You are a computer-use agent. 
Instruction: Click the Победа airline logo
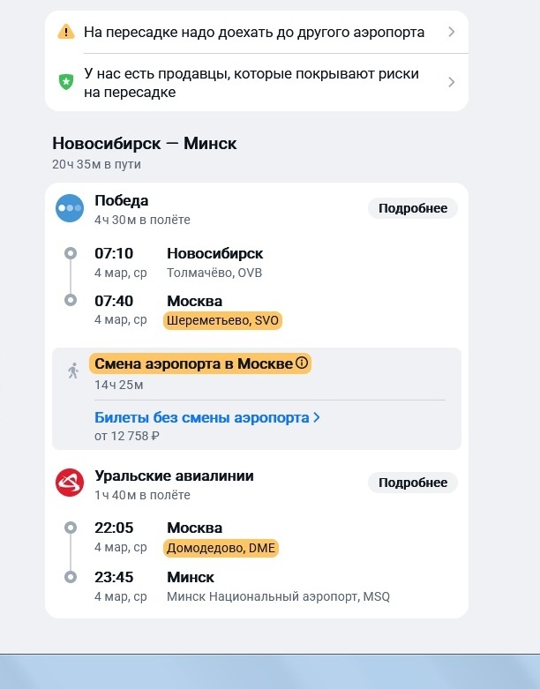point(70,208)
